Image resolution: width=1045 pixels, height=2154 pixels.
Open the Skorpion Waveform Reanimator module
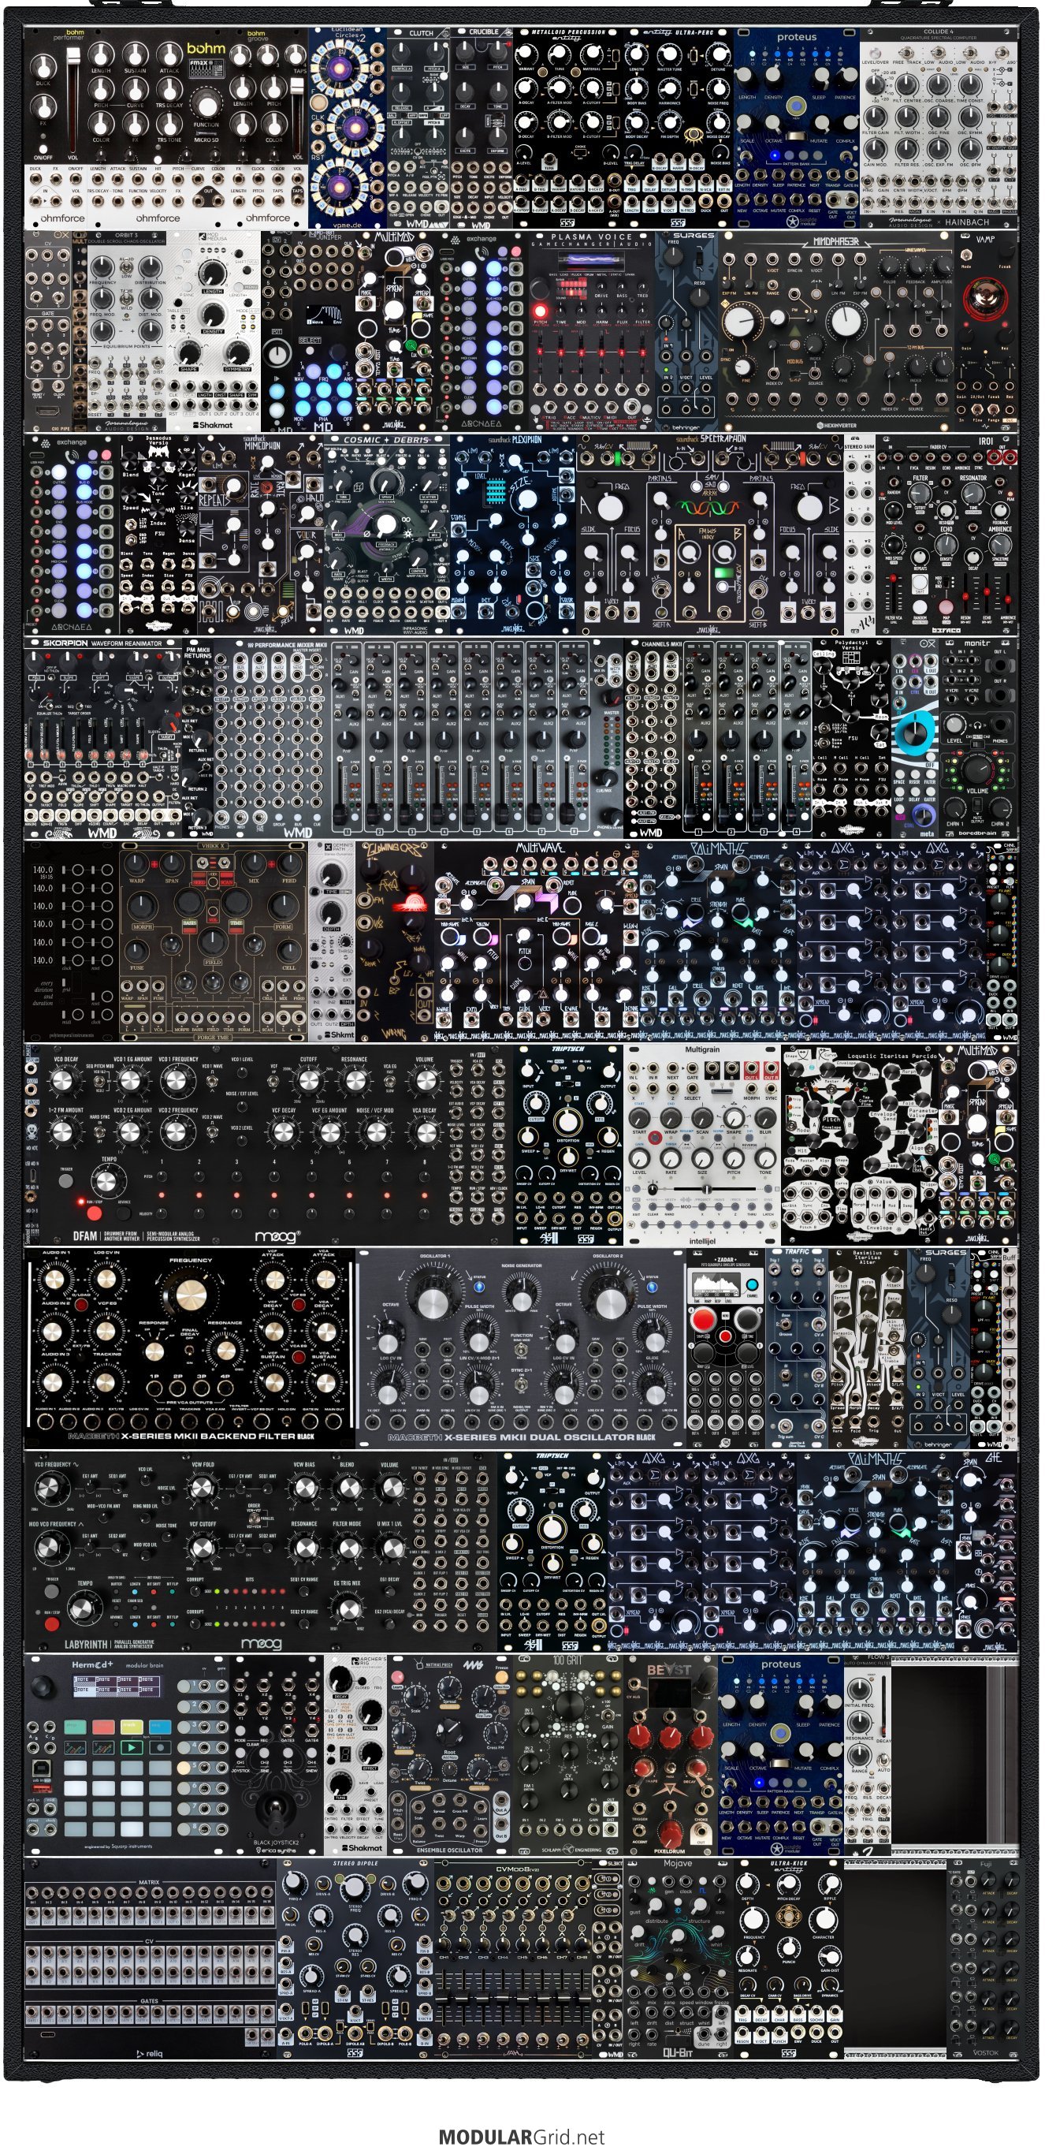coord(104,740)
